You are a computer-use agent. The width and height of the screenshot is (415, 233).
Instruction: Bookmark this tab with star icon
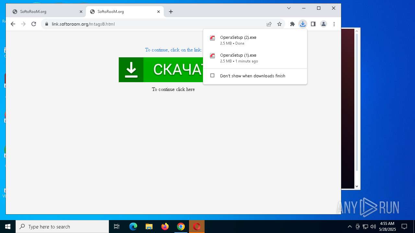point(279,24)
